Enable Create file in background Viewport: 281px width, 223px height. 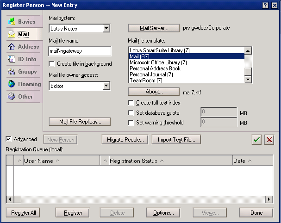coord(51,64)
